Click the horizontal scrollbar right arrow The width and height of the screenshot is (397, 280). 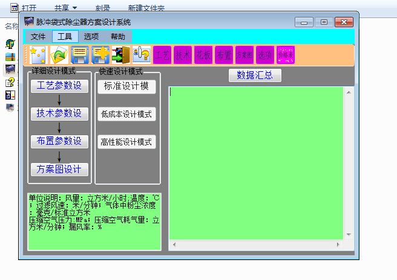pos(338,244)
